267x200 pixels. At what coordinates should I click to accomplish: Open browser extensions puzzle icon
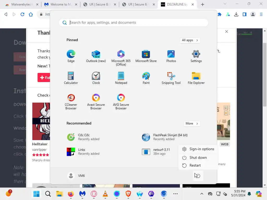click(x=220, y=15)
